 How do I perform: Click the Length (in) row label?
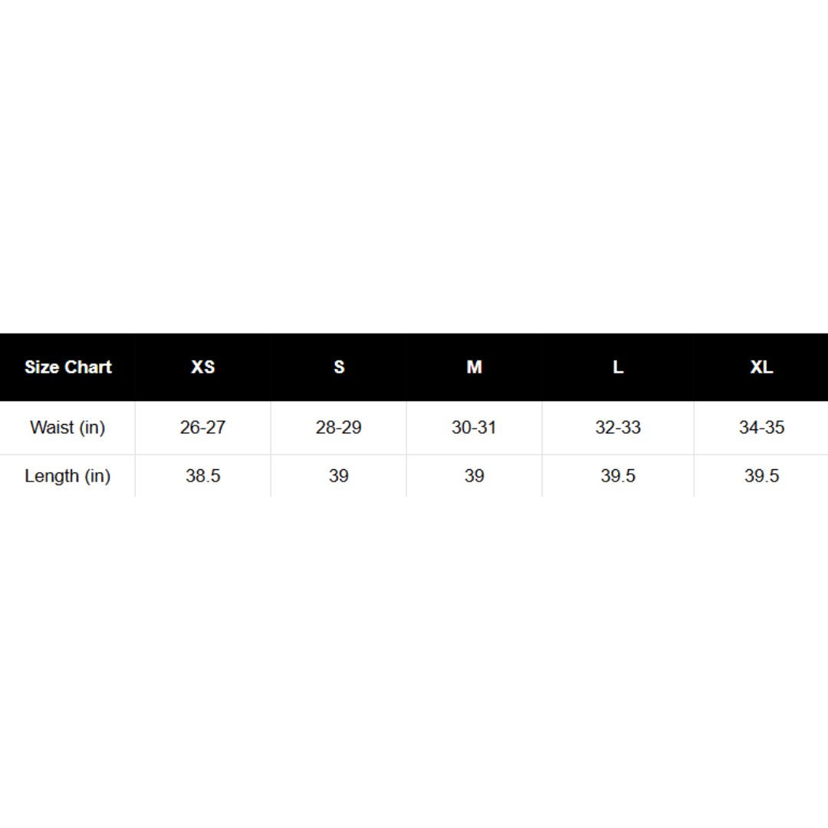(x=67, y=476)
